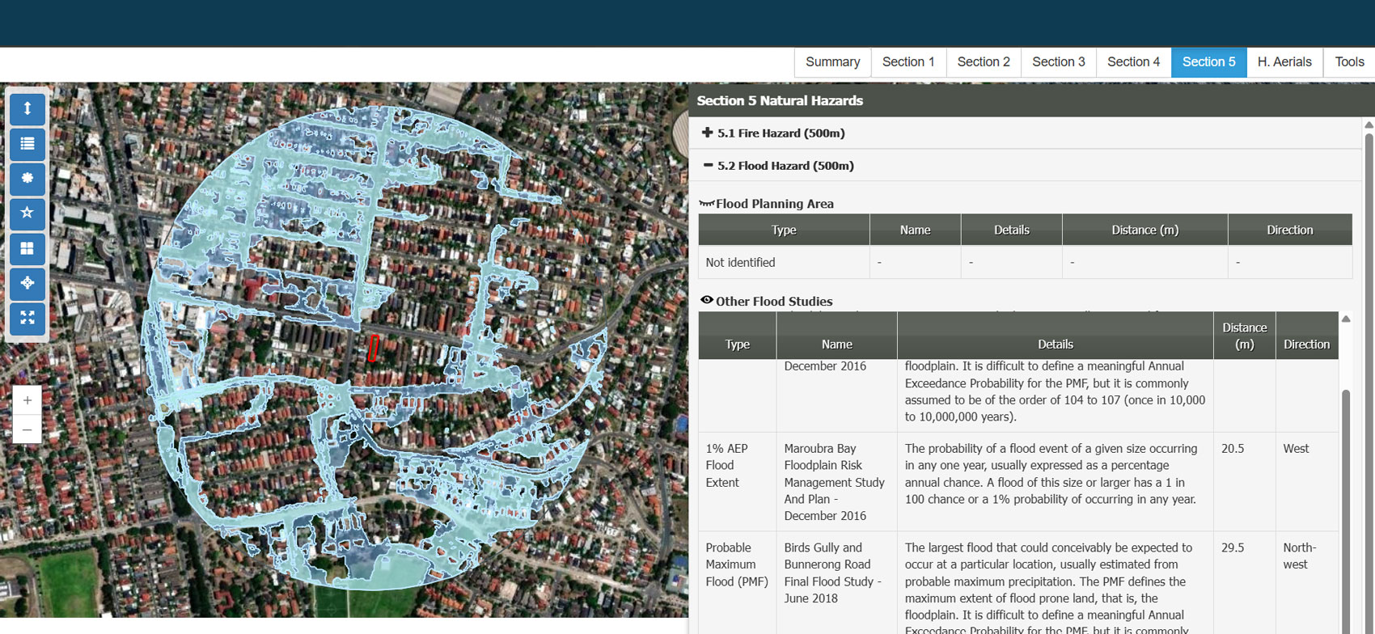The height and width of the screenshot is (634, 1375).
Task: Toggle the Flood Planning Area layer icon
Action: (706, 203)
